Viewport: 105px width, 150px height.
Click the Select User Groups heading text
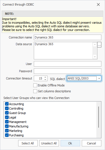pyautogui.click(x=36, y=98)
